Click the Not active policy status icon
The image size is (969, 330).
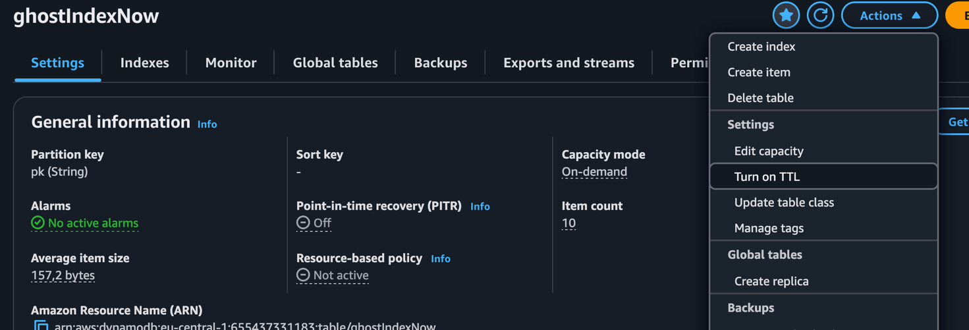(x=303, y=275)
